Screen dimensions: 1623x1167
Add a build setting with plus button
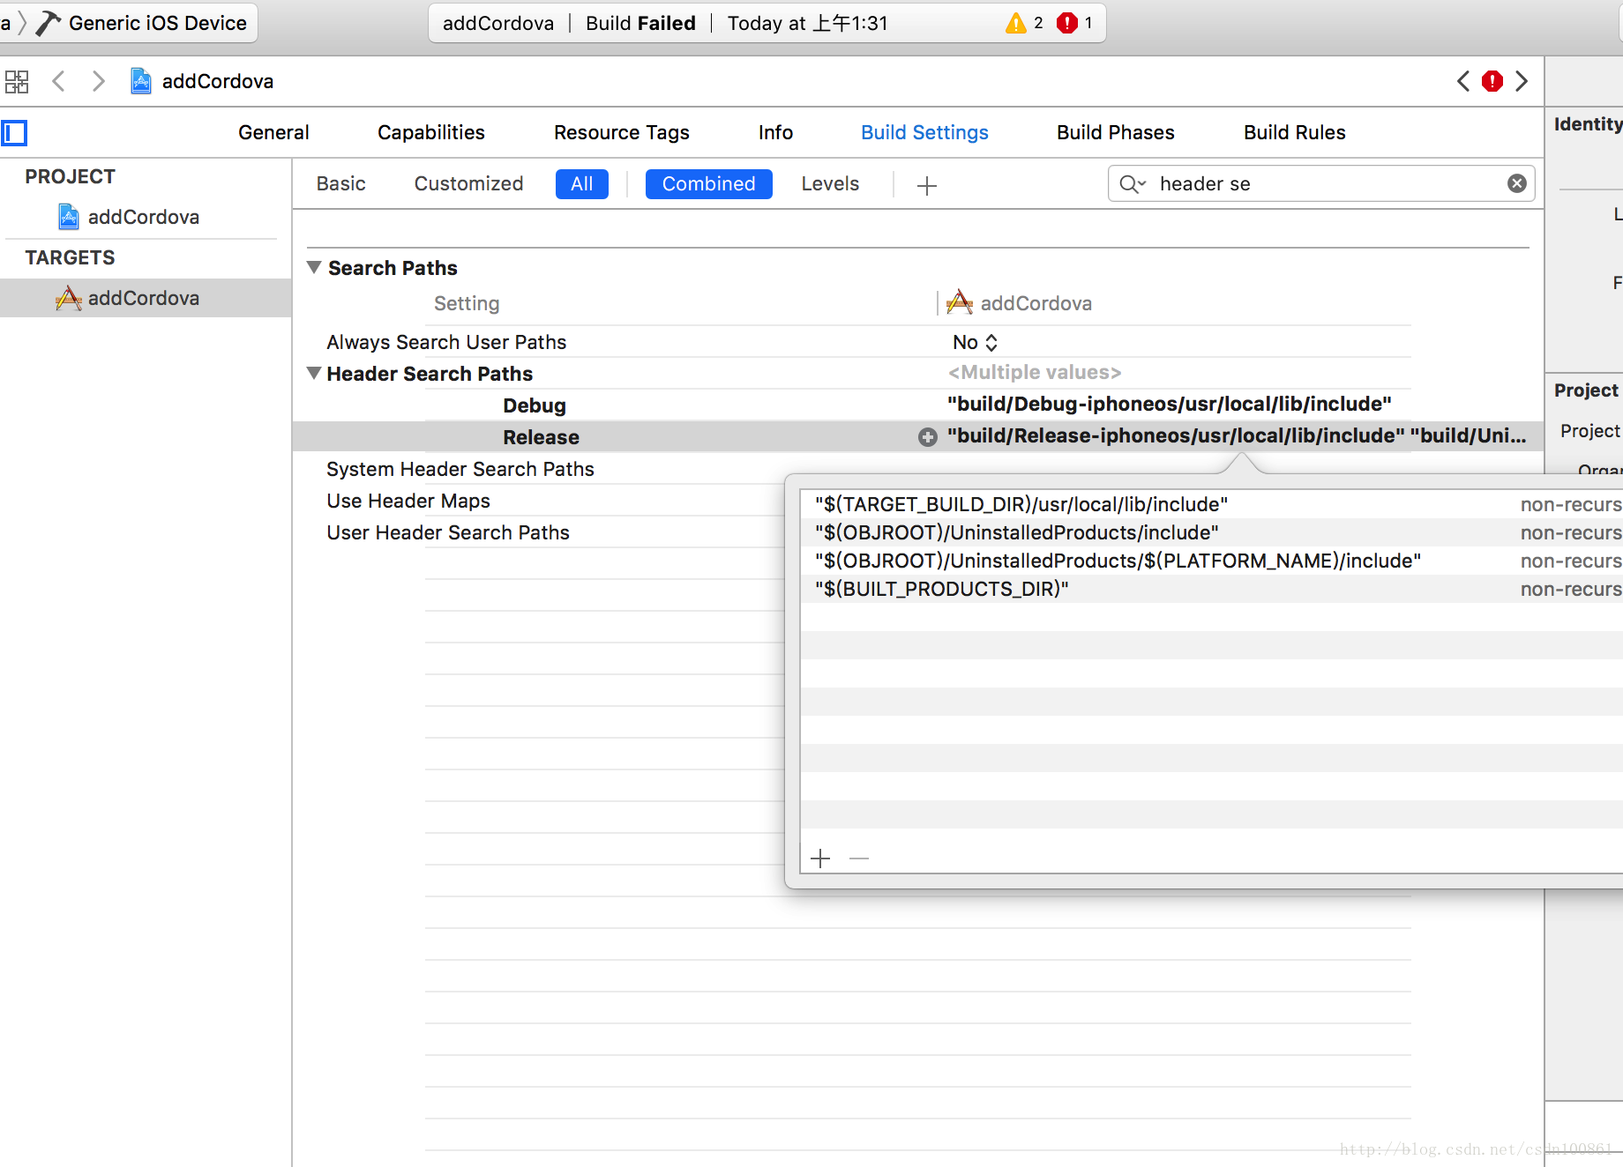point(927,185)
